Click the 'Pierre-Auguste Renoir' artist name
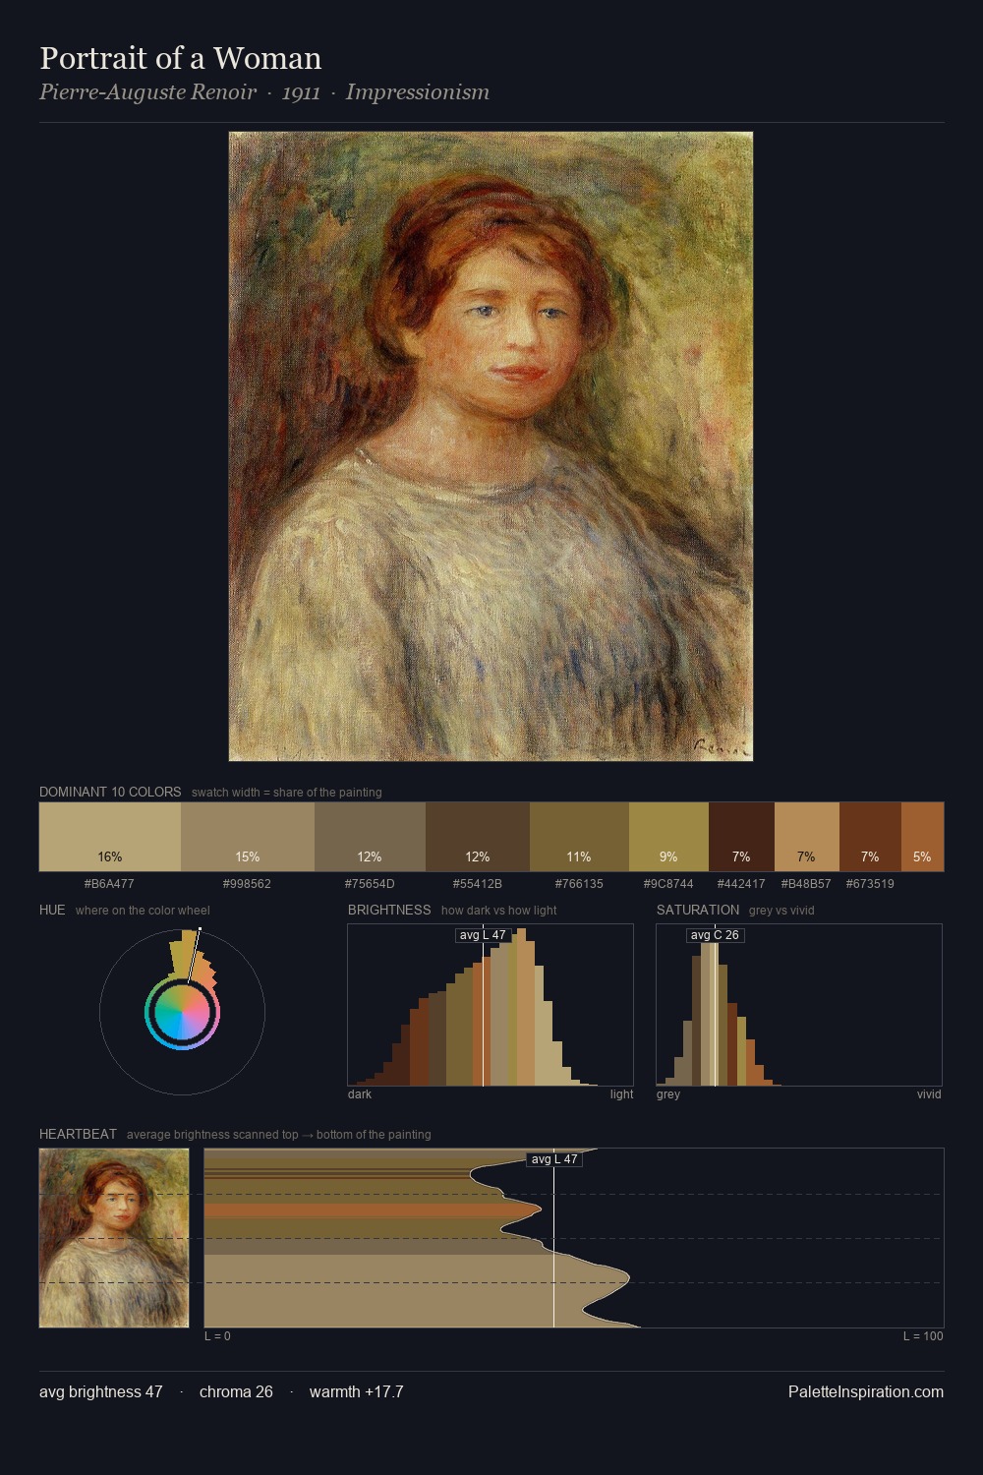The image size is (983, 1475). 147,92
